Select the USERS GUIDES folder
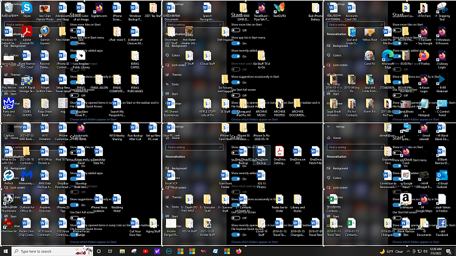This screenshot has height=256, width=456. click(x=27, y=106)
